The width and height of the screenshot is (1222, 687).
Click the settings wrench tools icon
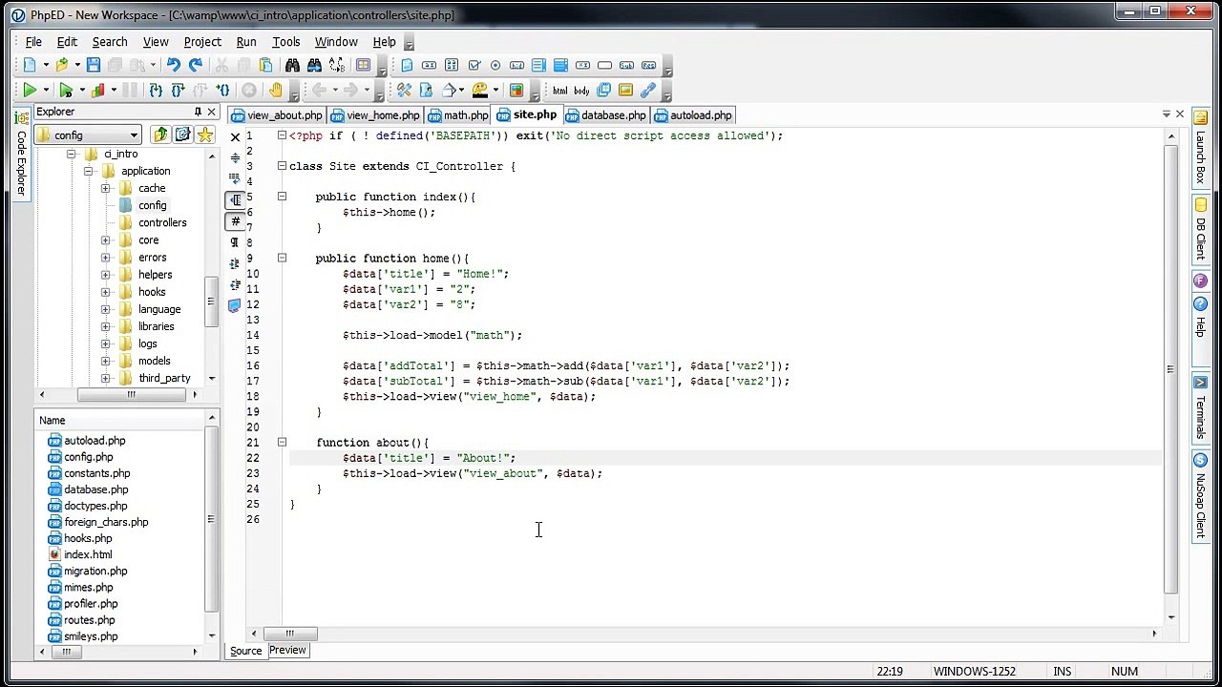pos(404,90)
